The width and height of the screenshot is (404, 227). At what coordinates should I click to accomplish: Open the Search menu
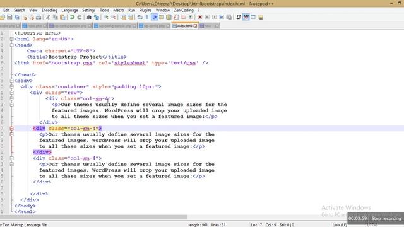pos(20,10)
